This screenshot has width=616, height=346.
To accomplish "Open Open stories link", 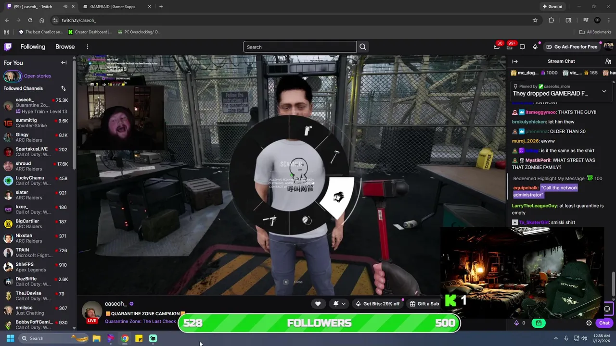I will pyautogui.click(x=37, y=76).
